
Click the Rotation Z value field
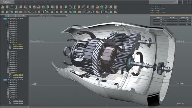tap(185, 24)
